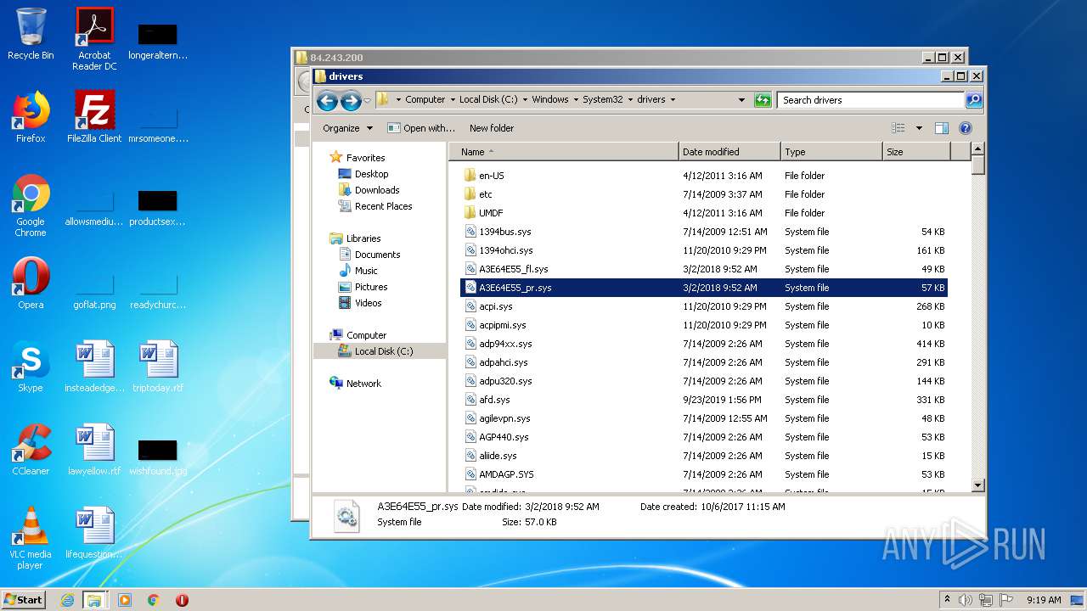Viewport: 1087px width, 611px height.
Task: Click the Computer breadcrumb segment
Action: [x=425, y=99]
